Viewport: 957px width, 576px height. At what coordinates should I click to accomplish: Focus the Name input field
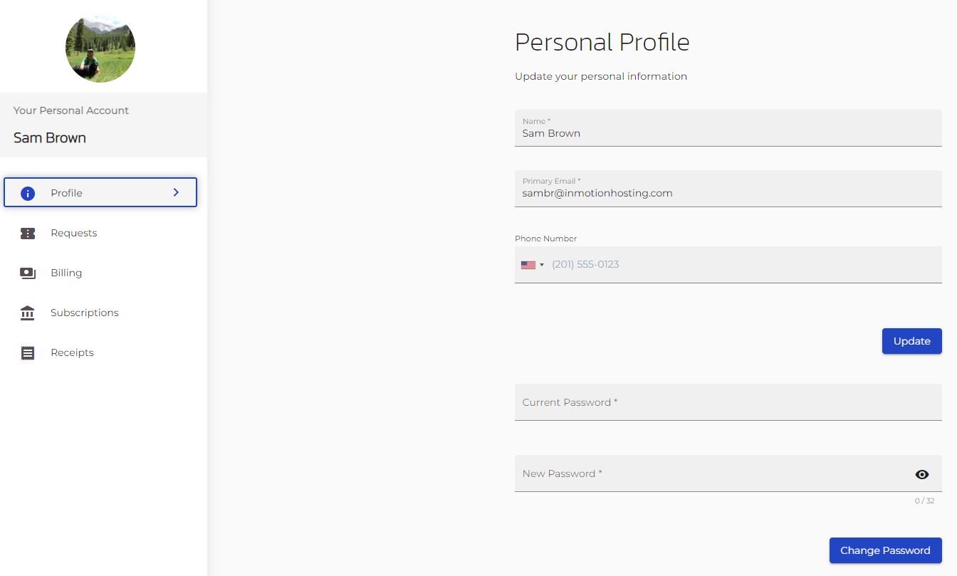coord(728,133)
